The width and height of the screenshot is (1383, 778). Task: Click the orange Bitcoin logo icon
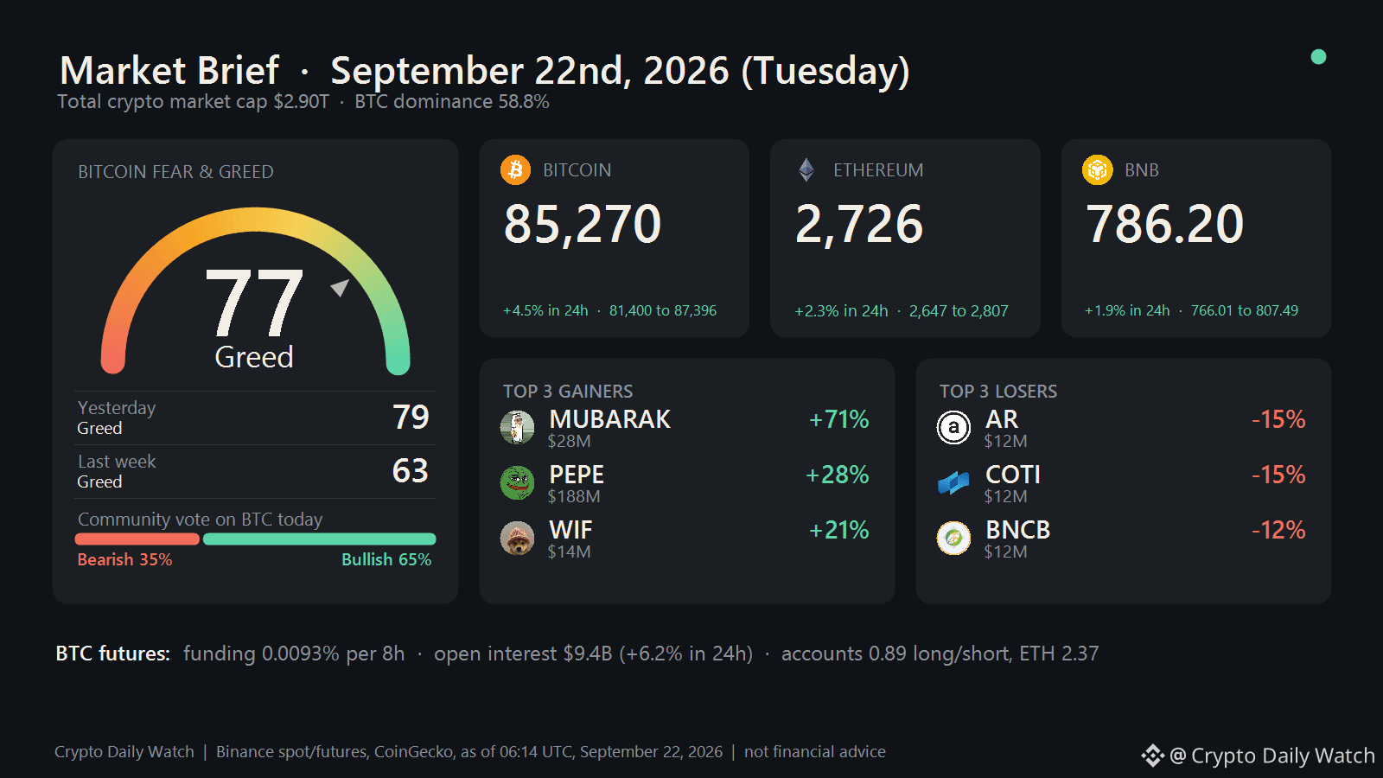pos(515,169)
